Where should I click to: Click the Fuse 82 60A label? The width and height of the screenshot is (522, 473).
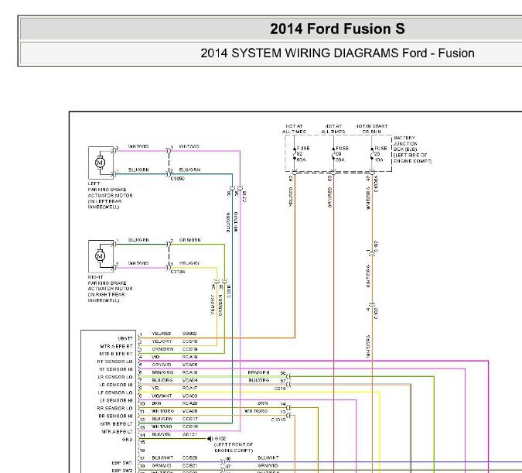pos(303,154)
